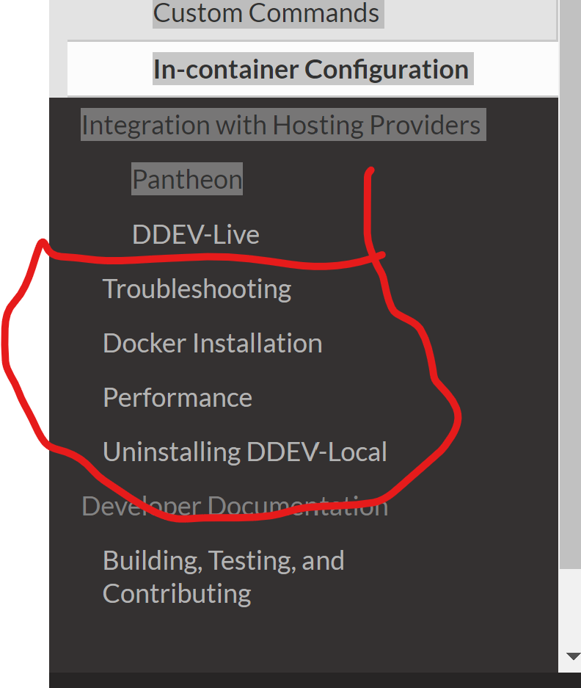Screen dimensions: 581x688
Task: Open the Performance documentation
Action: click(x=178, y=396)
